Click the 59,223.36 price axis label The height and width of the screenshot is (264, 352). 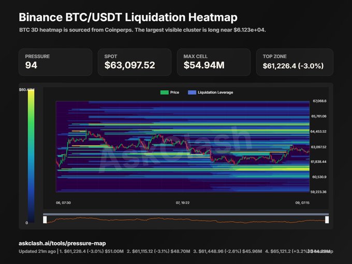[x=318, y=192]
